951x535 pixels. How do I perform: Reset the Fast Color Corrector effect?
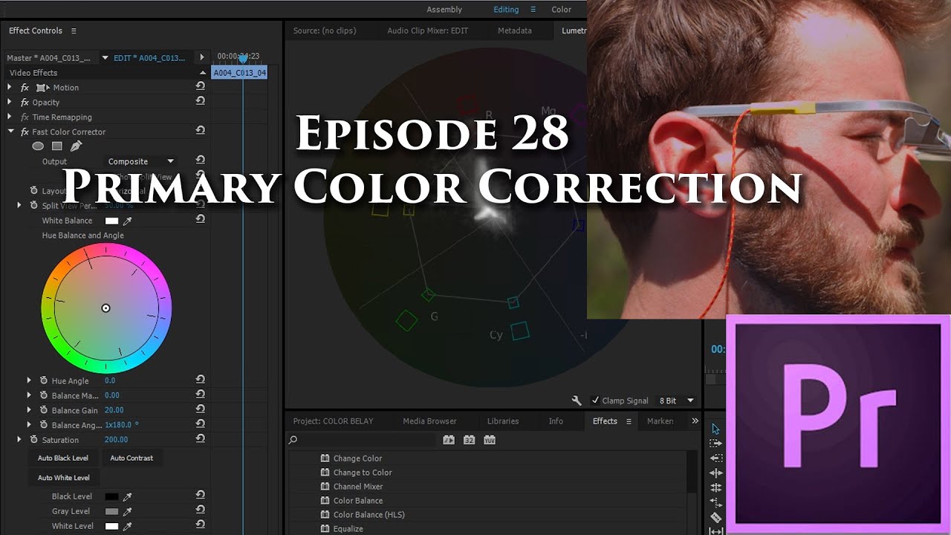200,132
